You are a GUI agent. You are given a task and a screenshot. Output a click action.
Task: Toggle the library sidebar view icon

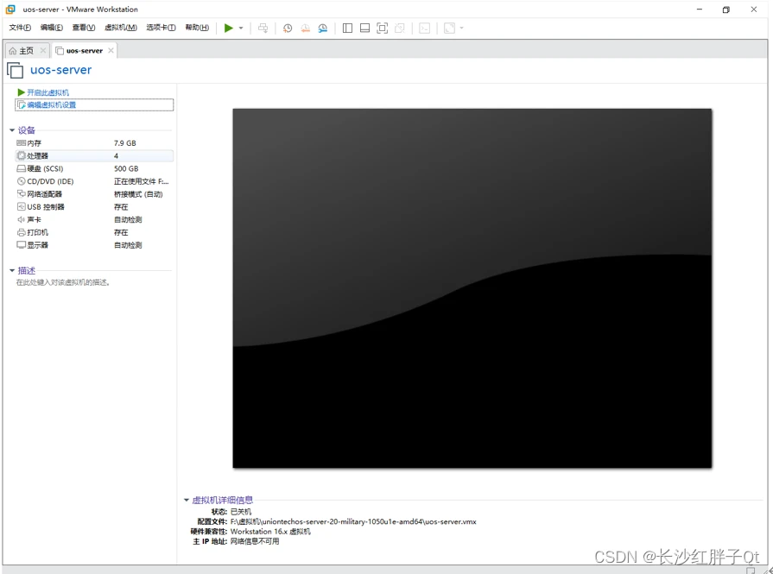pyautogui.click(x=347, y=28)
